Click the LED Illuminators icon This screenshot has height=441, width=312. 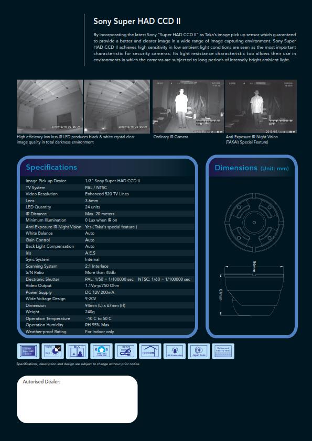click(x=174, y=351)
